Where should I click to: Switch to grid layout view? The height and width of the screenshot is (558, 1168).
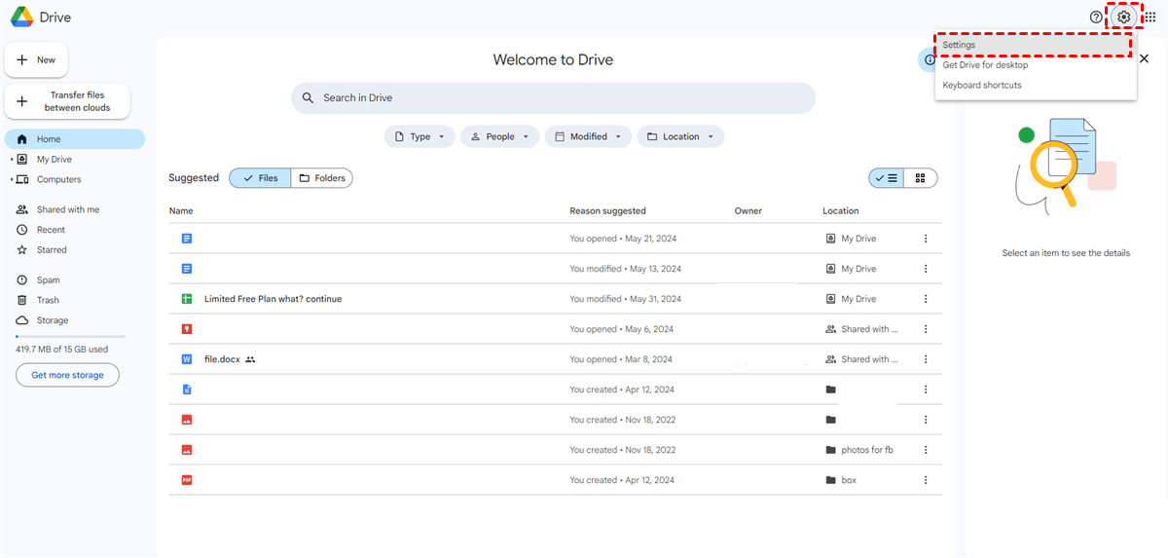coord(920,178)
